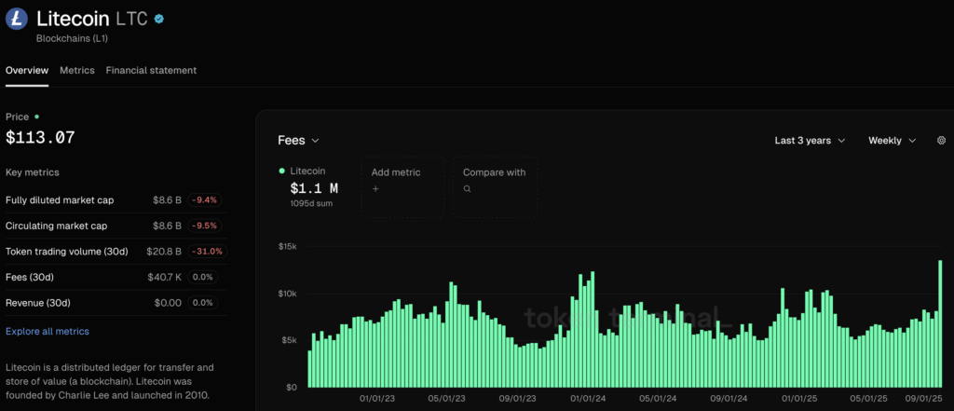
Task: Click the plus icon under Add metric
Action: 375,189
